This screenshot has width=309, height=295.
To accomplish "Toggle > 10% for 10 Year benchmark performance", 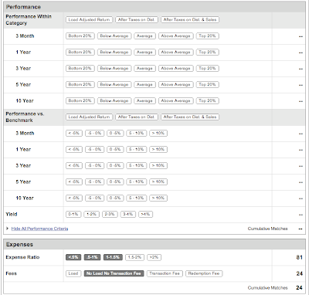I will tap(158, 198).
